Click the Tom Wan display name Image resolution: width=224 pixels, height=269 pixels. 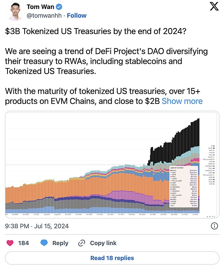coord(40,7)
